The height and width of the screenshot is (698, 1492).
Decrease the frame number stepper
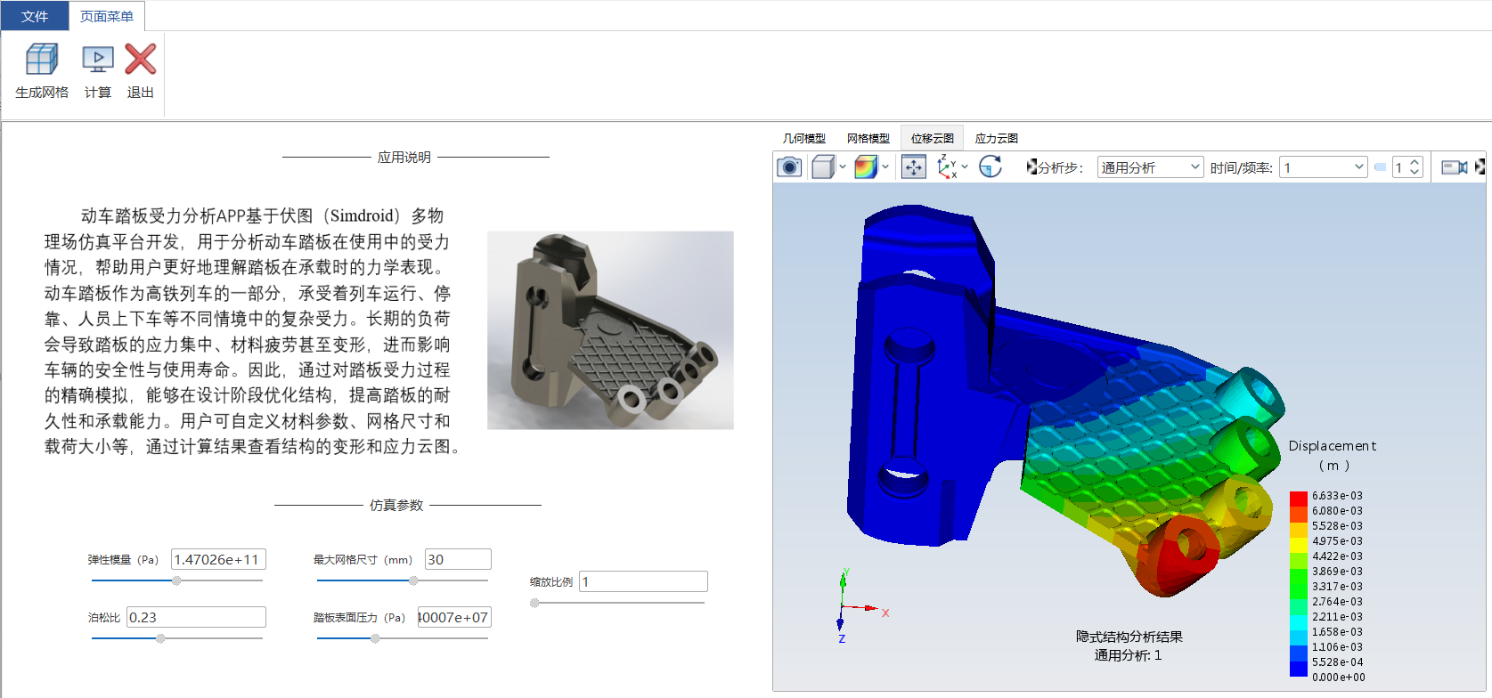coord(1415,173)
